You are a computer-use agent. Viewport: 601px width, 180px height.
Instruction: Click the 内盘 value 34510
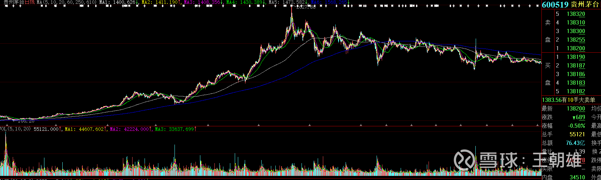577,177
